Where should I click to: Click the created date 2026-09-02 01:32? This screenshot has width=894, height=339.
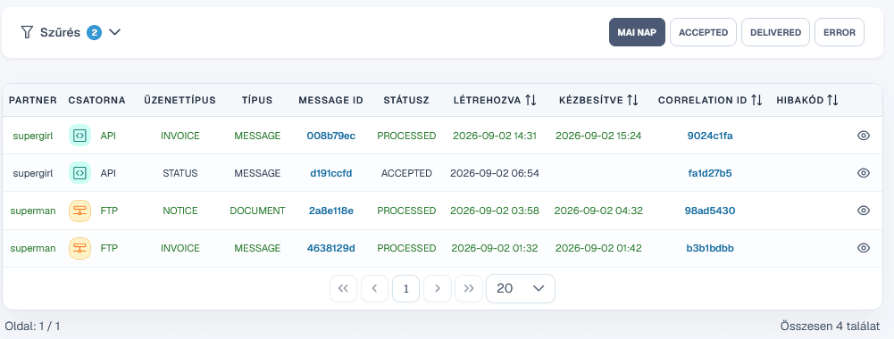(x=495, y=248)
